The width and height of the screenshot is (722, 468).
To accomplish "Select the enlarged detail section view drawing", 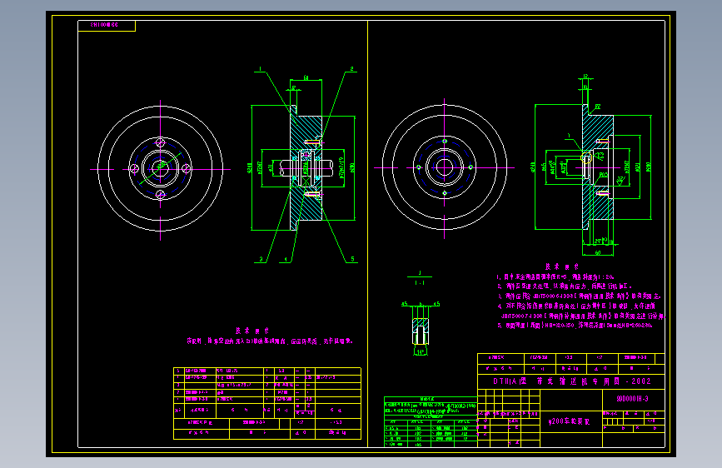I will coord(420,331).
